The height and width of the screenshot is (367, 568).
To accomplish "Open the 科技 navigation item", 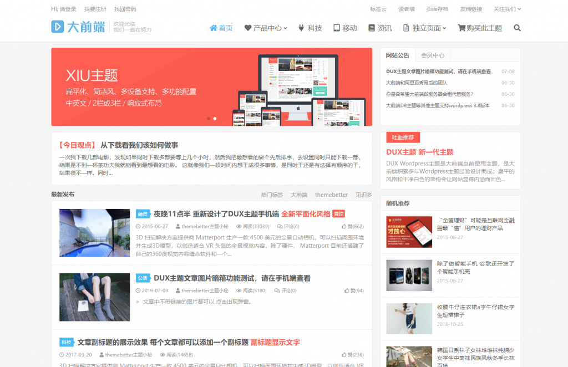I will pyautogui.click(x=310, y=28).
